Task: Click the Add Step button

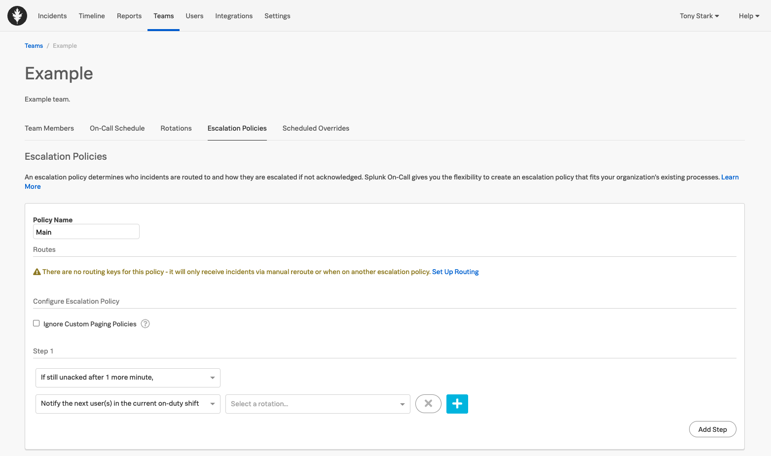Action: tap(712, 429)
